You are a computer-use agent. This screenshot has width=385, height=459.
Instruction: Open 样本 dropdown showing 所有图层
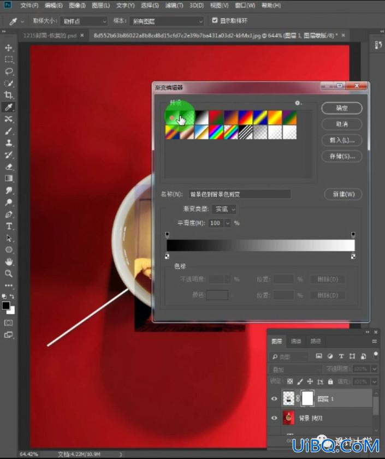click(x=167, y=21)
